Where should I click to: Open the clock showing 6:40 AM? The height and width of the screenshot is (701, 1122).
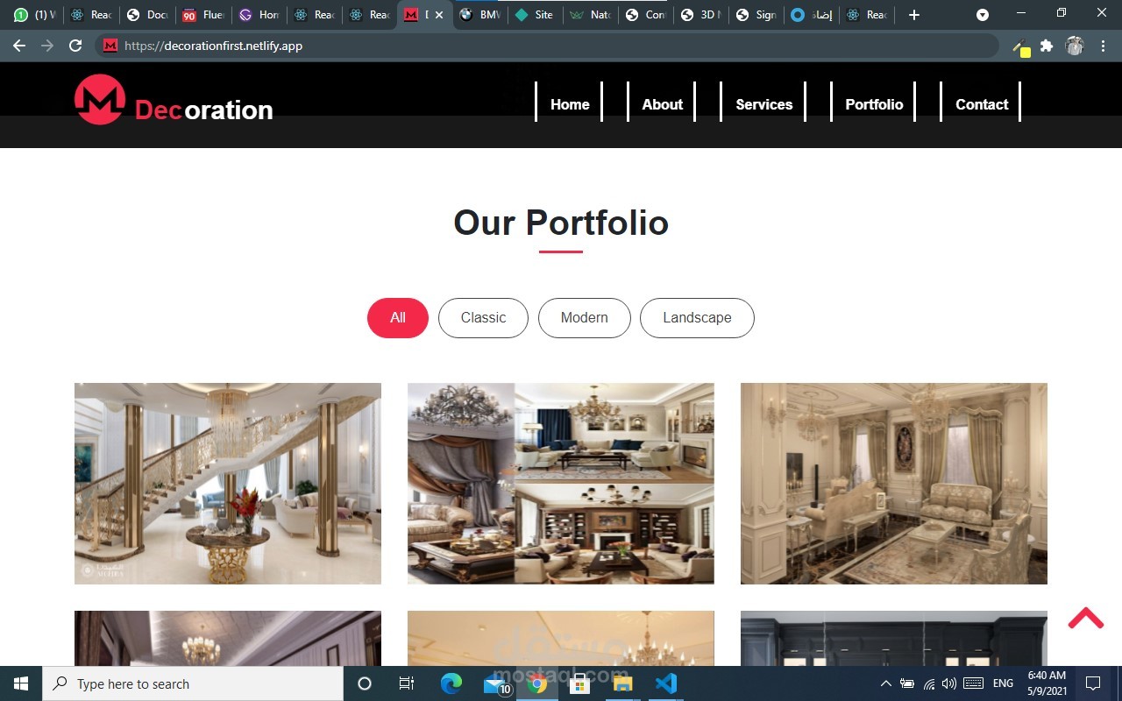click(x=1047, y=683)
